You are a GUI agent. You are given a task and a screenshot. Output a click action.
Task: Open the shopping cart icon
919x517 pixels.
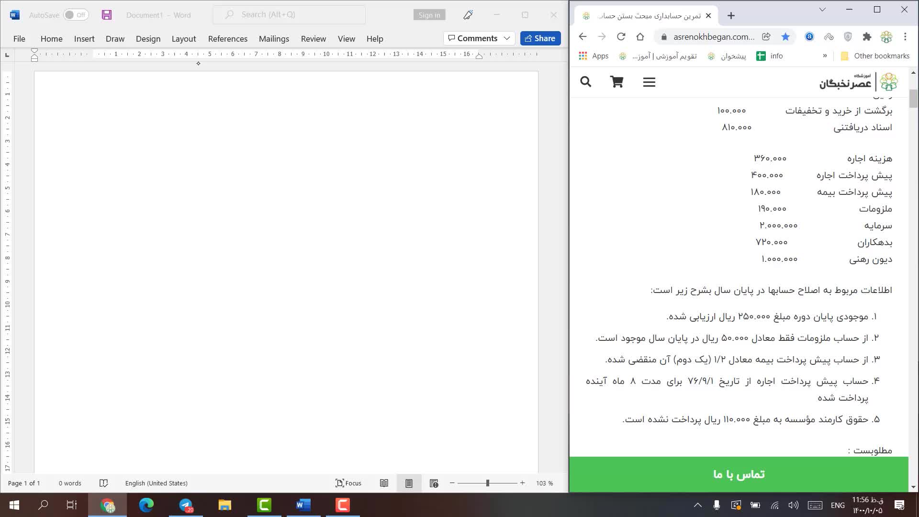pyautogui.click(x=616, y=82)
